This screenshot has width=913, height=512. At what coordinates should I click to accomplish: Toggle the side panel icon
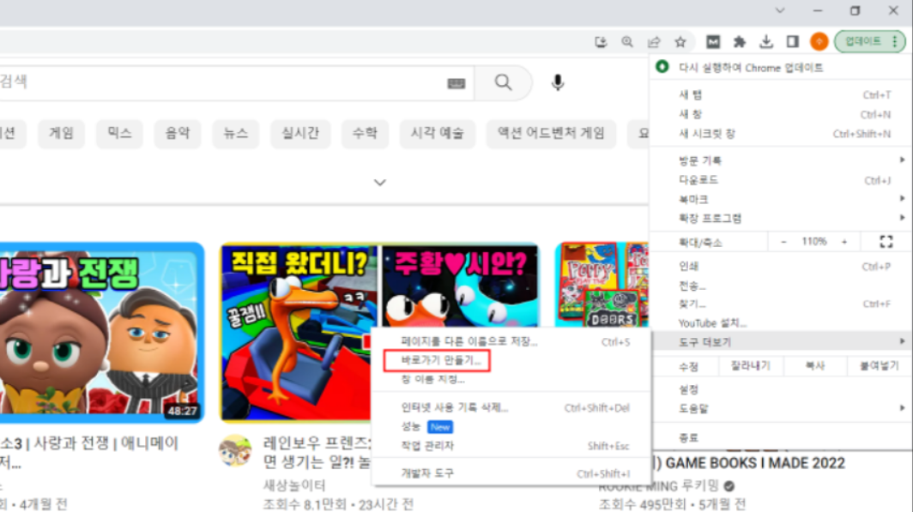click(x=793, y=42)
